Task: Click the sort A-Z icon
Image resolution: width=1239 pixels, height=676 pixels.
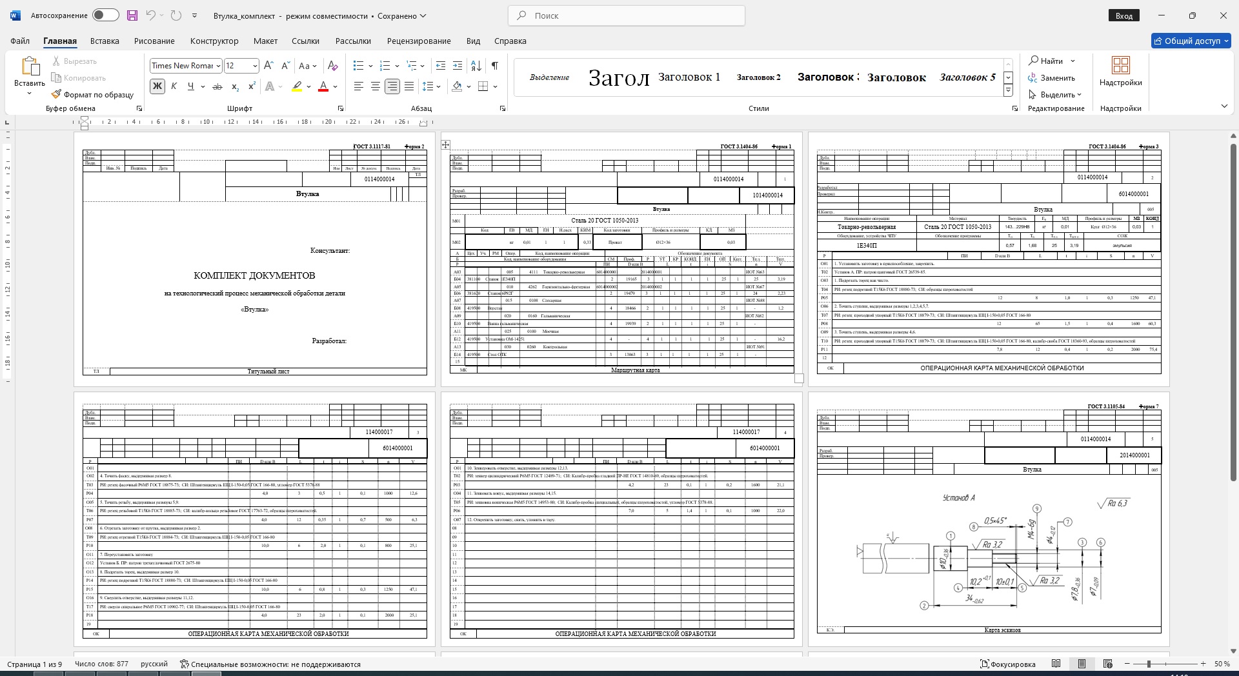Action: [x=476, y=66]
